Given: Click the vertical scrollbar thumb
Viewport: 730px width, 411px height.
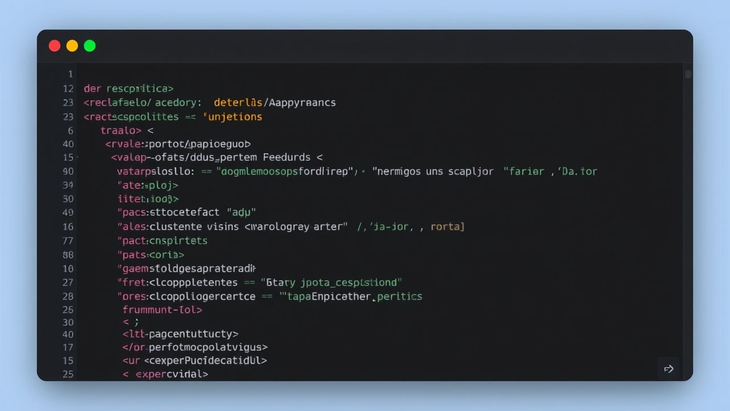Looking at the screenshot, I should click(x=688, y=74).
